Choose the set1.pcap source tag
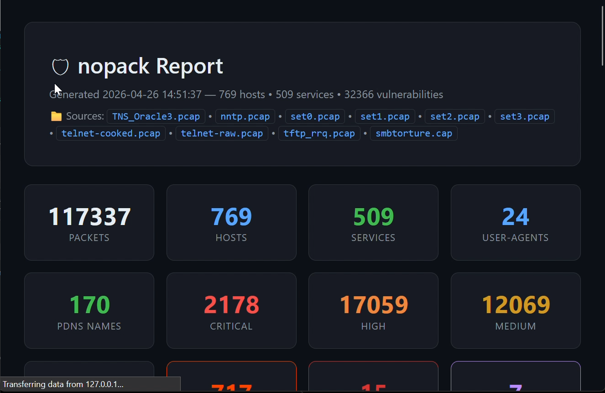This screenshot has height=393, width=605. pyautogui.click(x=385, y=116)
